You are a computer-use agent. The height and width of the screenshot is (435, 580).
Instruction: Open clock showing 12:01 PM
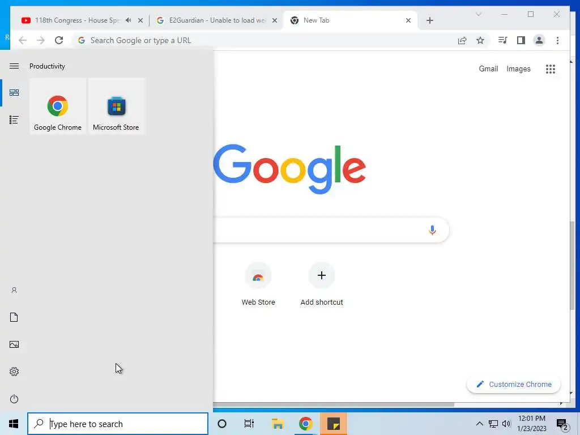[531, 424]
